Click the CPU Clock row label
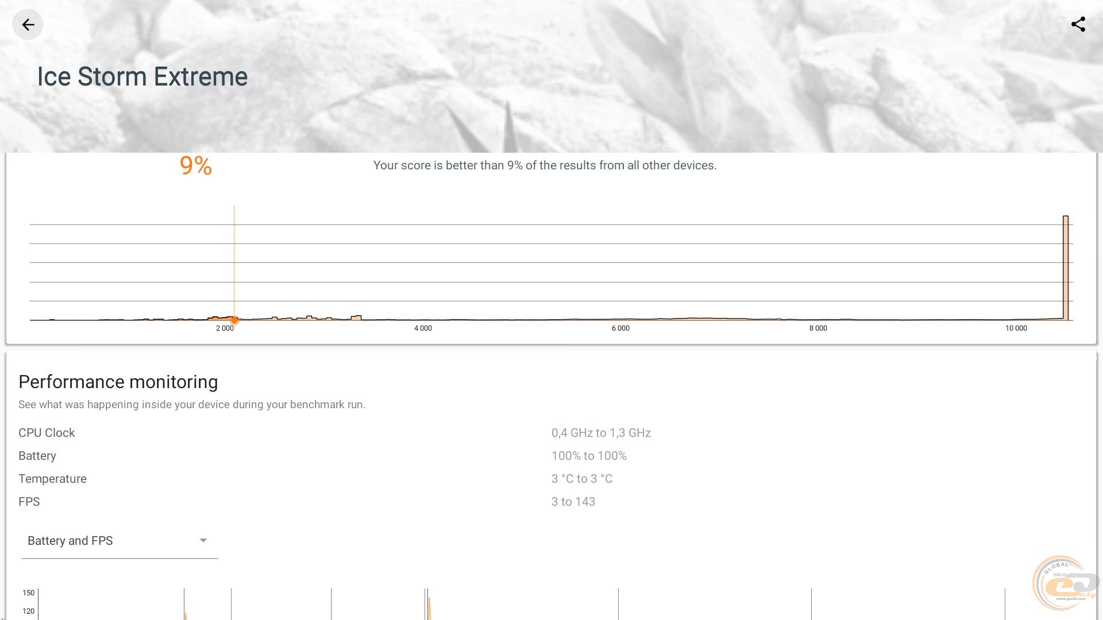1103x620 pixels. point(47,433)
